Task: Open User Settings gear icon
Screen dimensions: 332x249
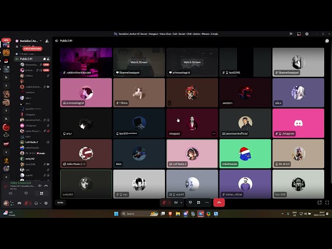Action: pyautogui.click(x=46, y=203)
